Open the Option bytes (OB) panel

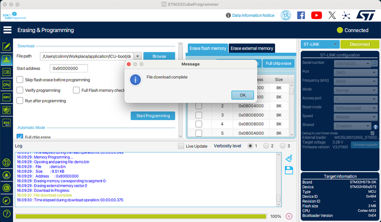[6, 71]
